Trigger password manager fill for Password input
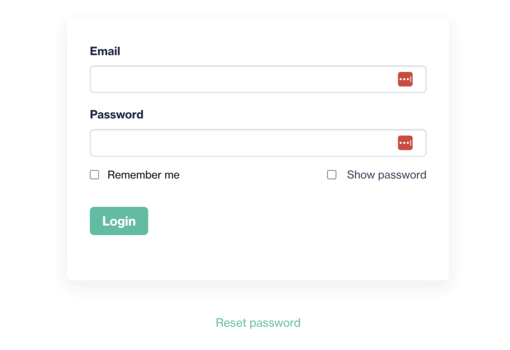The width and height of the screenshot is (510, 350). tap(405, 143)
